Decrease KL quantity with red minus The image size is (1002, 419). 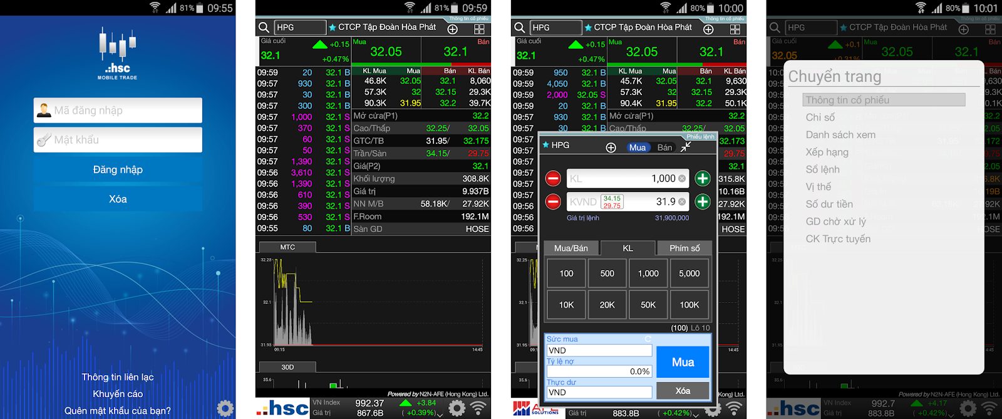point(553,179)
